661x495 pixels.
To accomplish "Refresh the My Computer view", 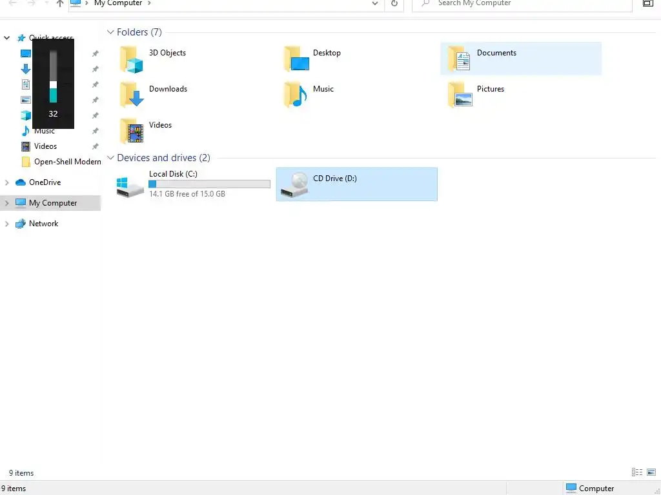I will 394,3.
